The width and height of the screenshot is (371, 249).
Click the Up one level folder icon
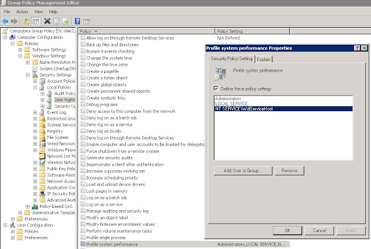[x=26, y=21]
